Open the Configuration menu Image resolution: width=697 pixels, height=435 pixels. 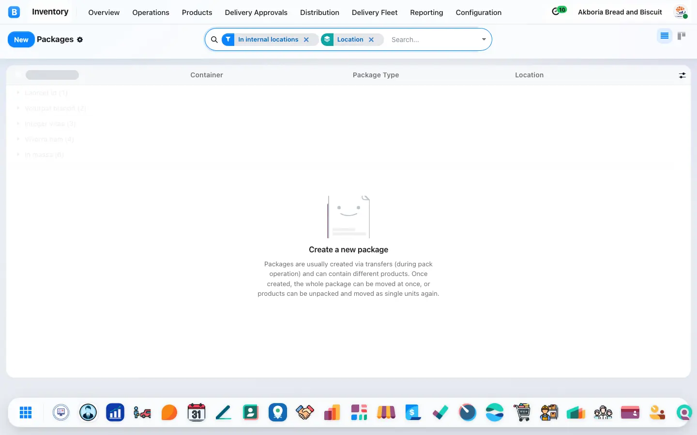click(479, 13)
